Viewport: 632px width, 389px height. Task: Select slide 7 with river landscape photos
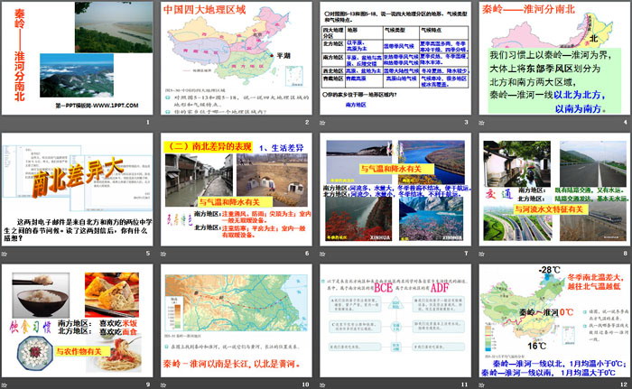395,191
